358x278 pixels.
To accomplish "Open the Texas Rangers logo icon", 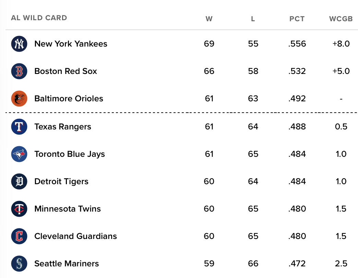I will [19, 127].
